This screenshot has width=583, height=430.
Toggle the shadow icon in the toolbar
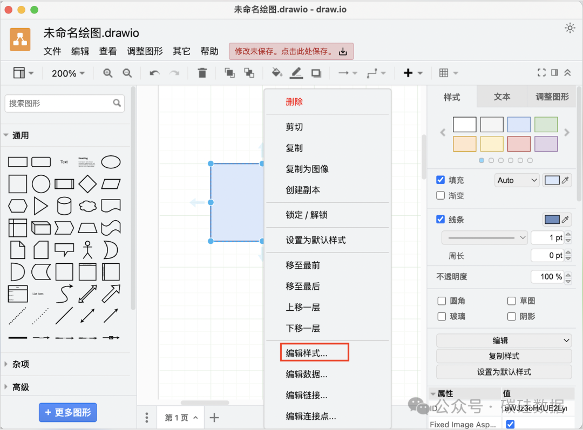(x=316, y=73)
